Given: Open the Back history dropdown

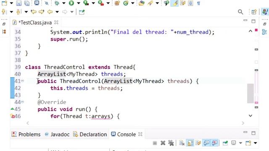Looking at the screenshot, I should click(x=57, y=12).
